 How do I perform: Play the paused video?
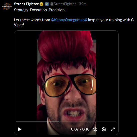(x=20, y=129)
